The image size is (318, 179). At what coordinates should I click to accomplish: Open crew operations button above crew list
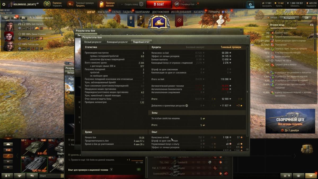(6, 18)
